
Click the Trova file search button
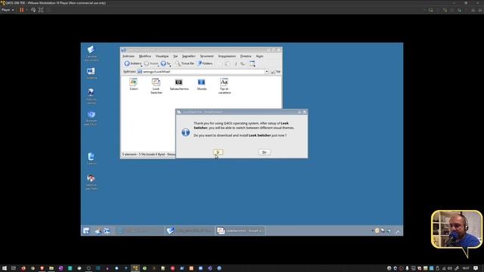[185, 63]
